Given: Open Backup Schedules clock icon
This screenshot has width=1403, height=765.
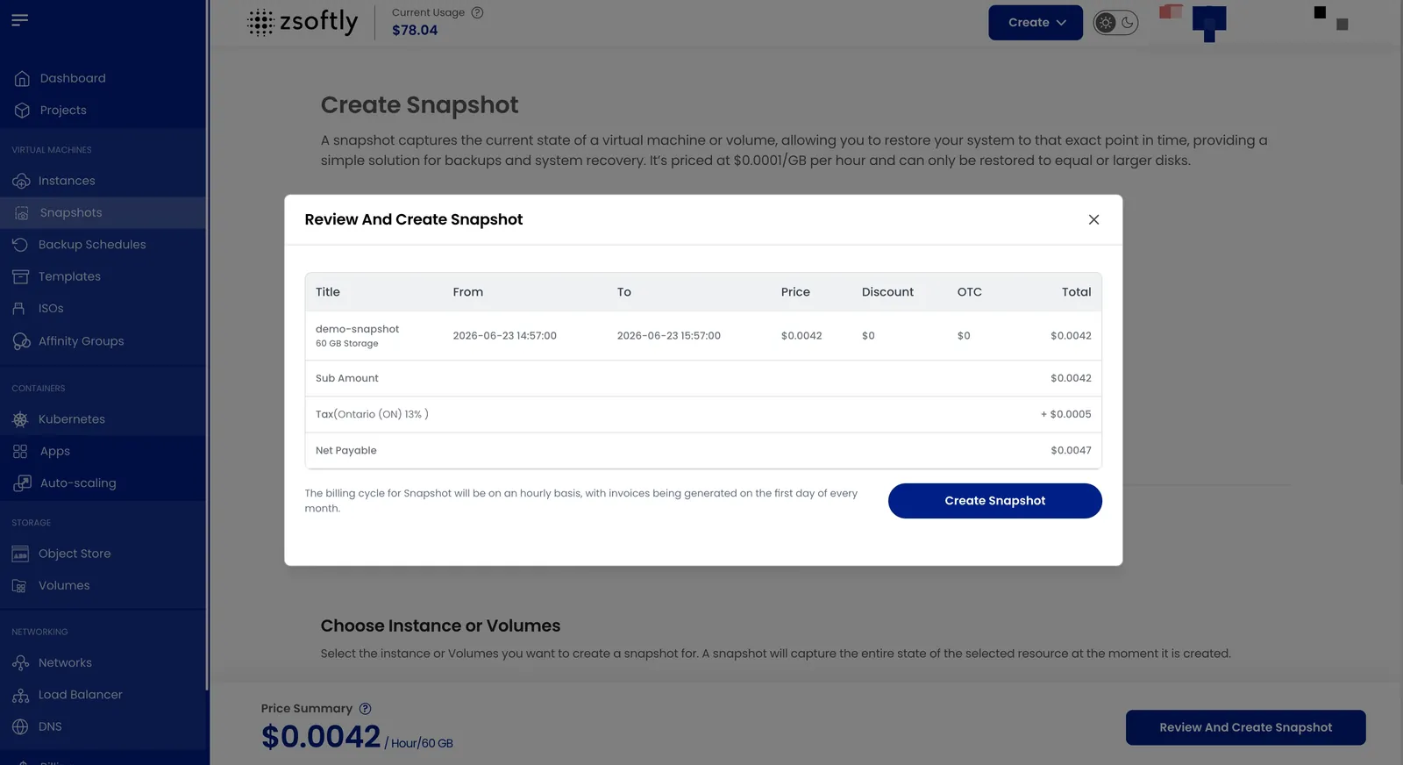Looking at the screenshot, I should point(20,245).
